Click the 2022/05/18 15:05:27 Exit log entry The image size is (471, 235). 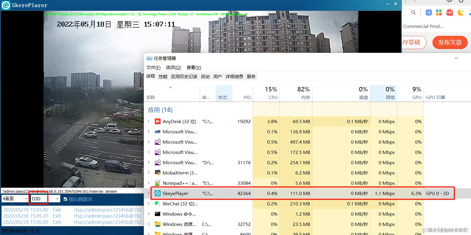73,216
